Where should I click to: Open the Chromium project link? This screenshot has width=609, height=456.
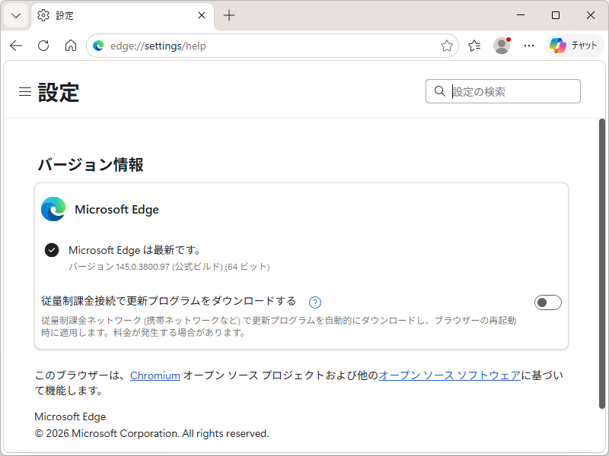coord(155,375)
